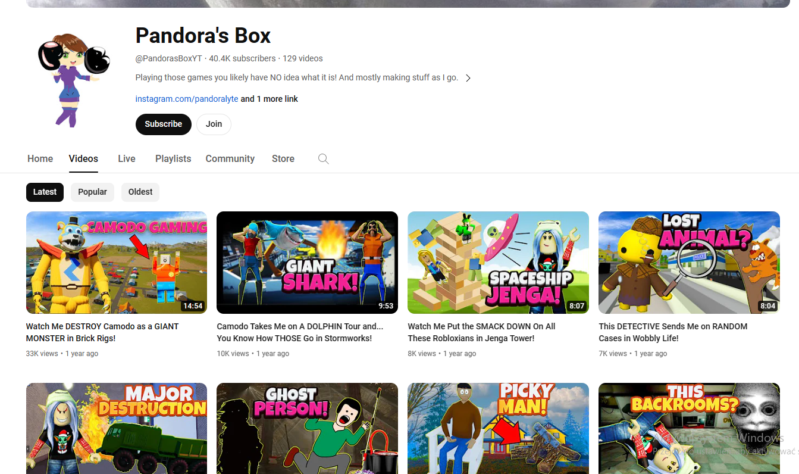
Task: Open the Community tab
Action: (230, 159)
